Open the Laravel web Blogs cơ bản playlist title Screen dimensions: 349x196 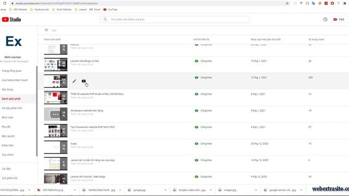click(85, 61)
